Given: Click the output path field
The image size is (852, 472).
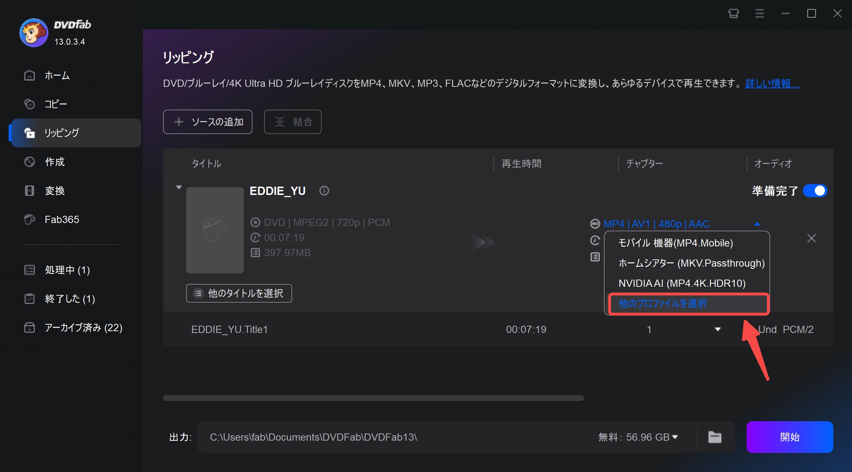Looking at the screenshot, I should click(x=397, y=437).
